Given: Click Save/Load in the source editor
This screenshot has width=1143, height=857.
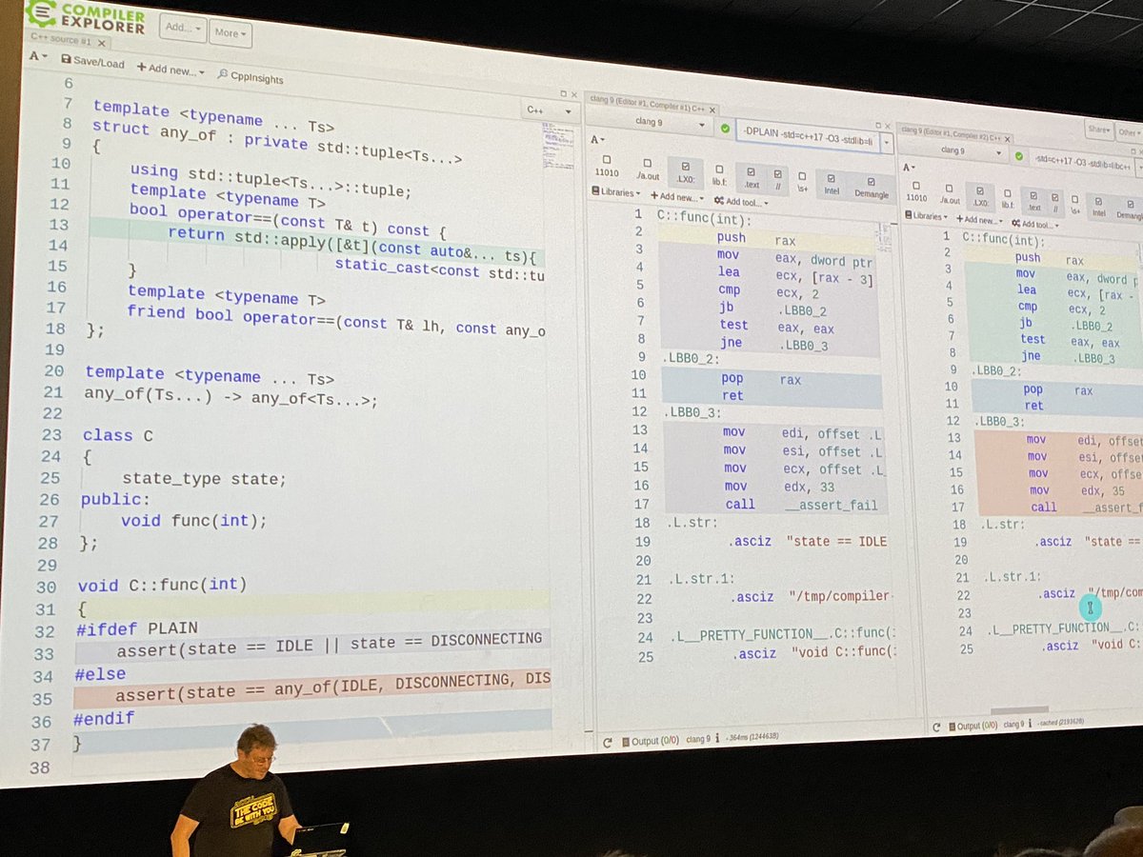Looking at the screenshot, I should pos(92,62).
